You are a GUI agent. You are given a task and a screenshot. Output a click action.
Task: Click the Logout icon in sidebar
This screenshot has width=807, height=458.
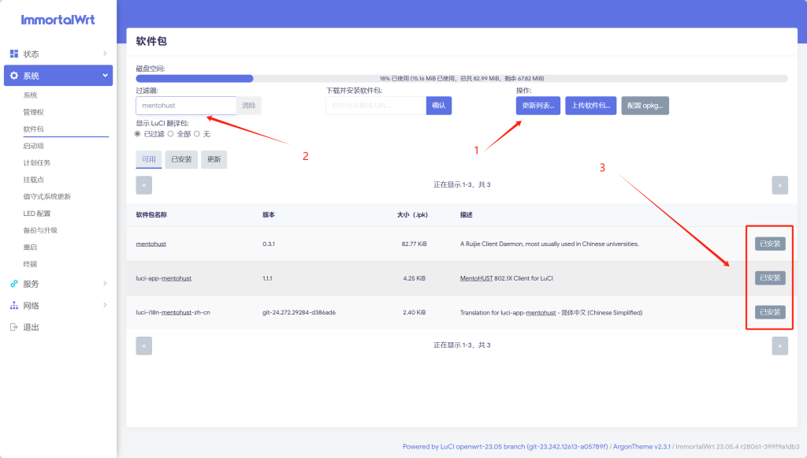coord(14,327)
